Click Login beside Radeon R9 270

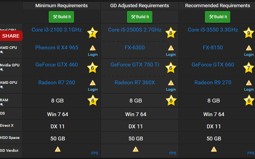(x=249, y=90)
